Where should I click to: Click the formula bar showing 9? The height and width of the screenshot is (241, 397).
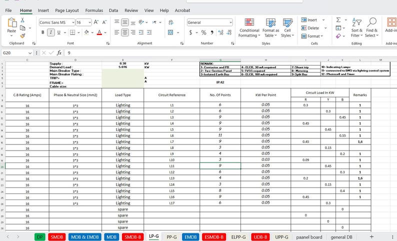tap(230, 52)
